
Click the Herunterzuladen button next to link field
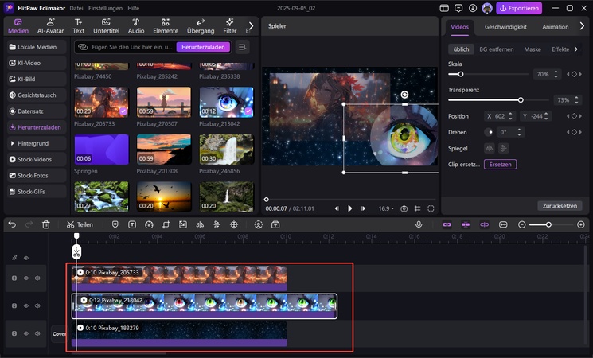203,47
